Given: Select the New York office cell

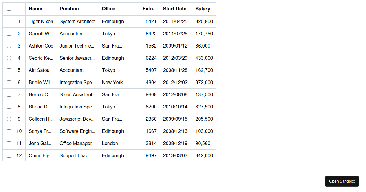Looking at the screenshot, I should (113, 82).
